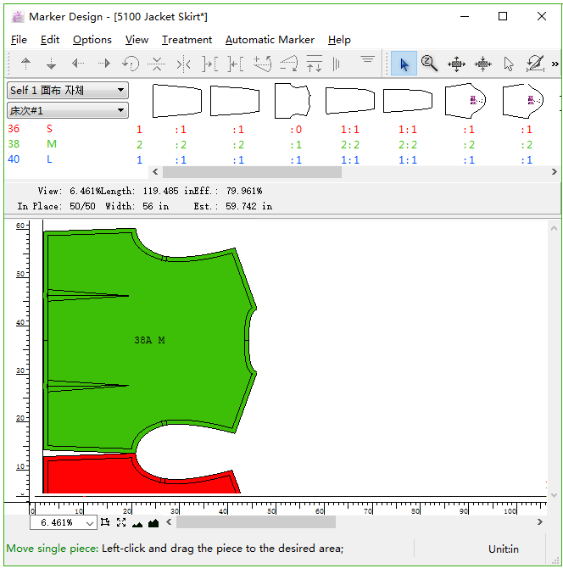Click the vertical lines alignment icon
This screenshot has width=563, height=574.
pos(336,64)
